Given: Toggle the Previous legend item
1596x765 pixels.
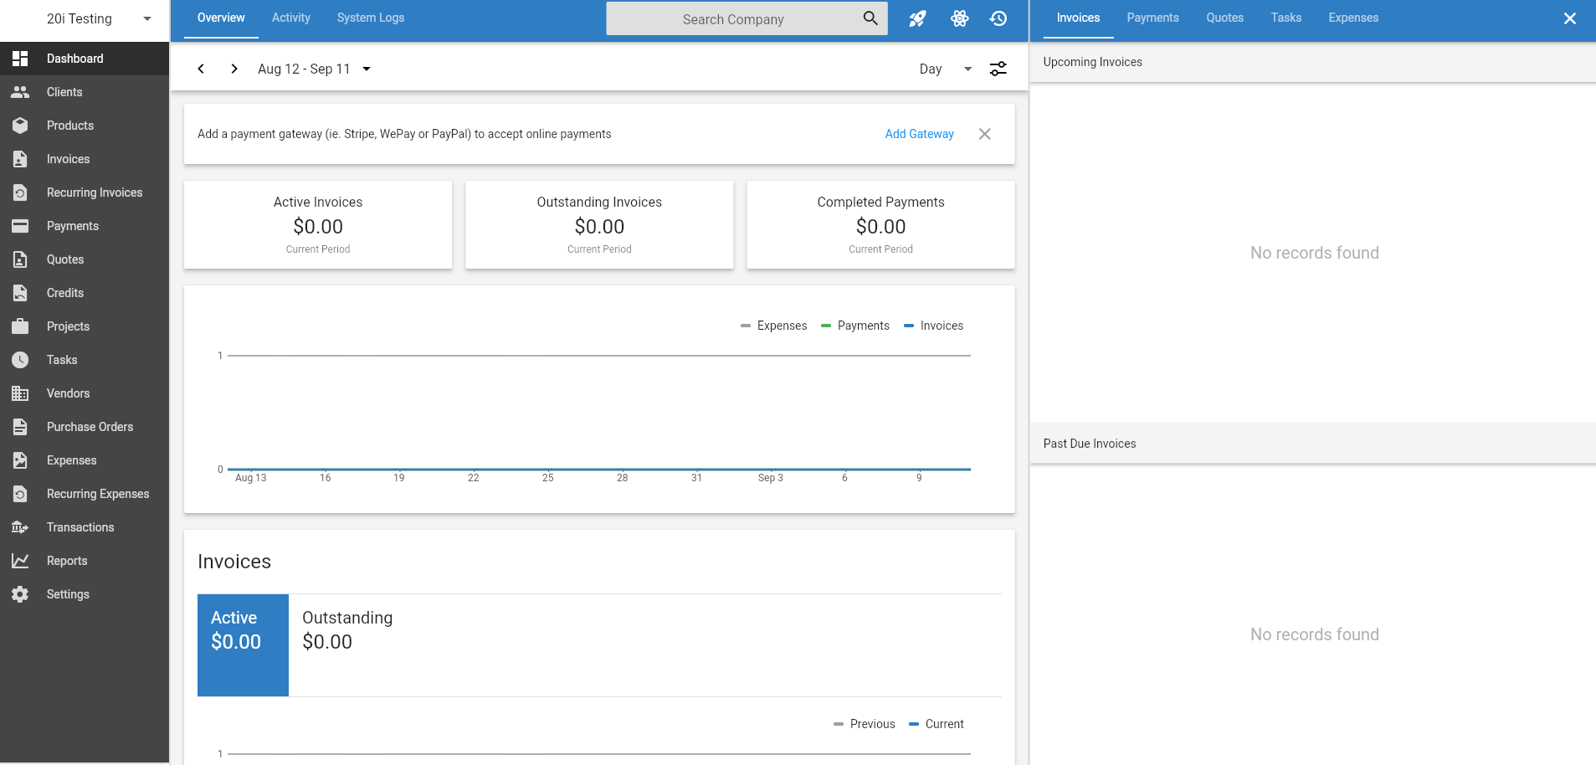Looking at the screenshot, I should coord(865,724).
